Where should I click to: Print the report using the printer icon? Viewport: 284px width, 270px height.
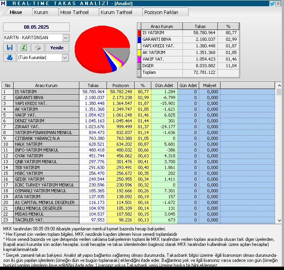point(38,47)
